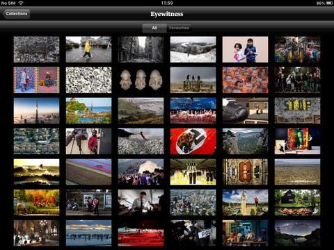
Task: Open the ornate symmetrical ceiling photo
Action: pyautogui.click(x=245, y=172)
